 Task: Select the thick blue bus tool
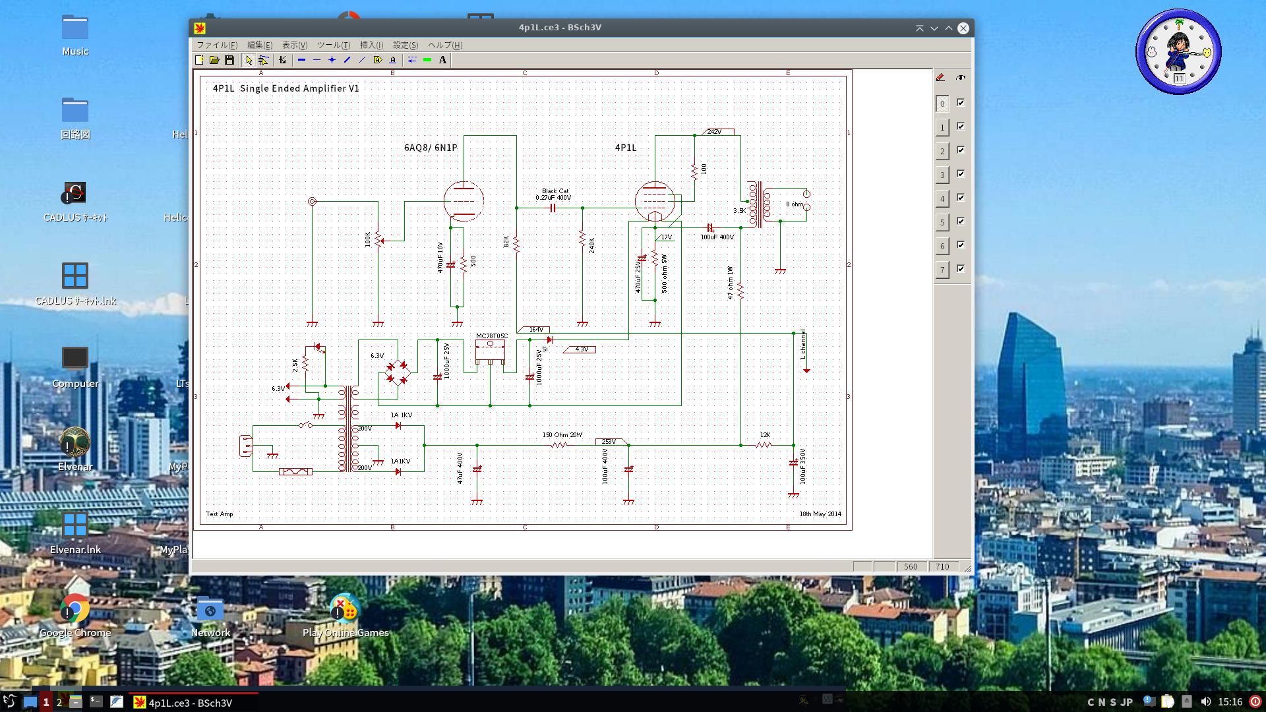301,60
